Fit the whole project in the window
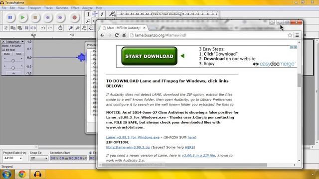 click(91, 28)
